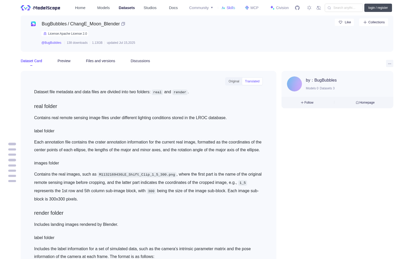Click the M1132169436LE_Shift_Clip_1_5_300.png code snippet
This screenshot has height=259, width=414.
pos(137,175)
